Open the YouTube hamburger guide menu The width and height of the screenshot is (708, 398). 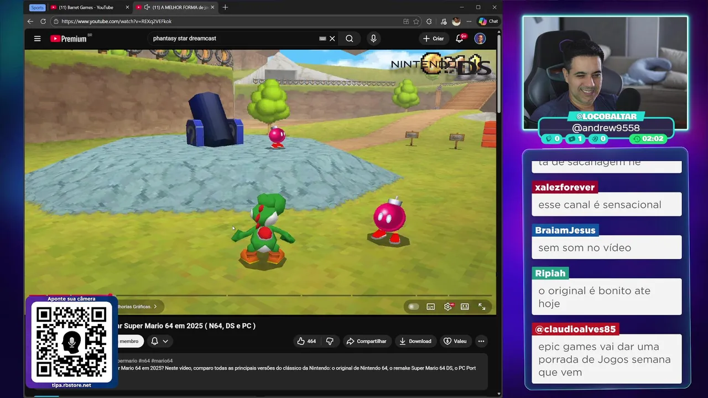[37, 39]
